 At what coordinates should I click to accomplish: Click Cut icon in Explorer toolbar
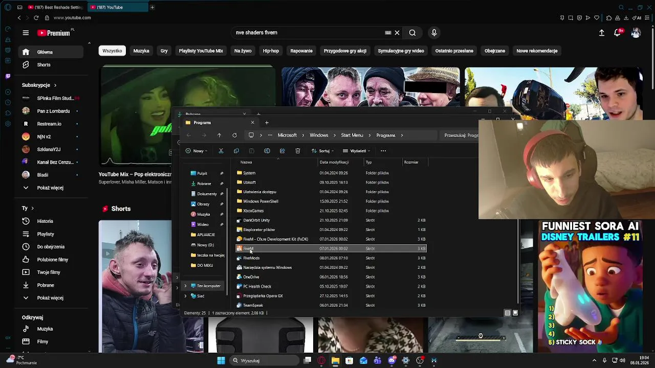click(221, 151)
